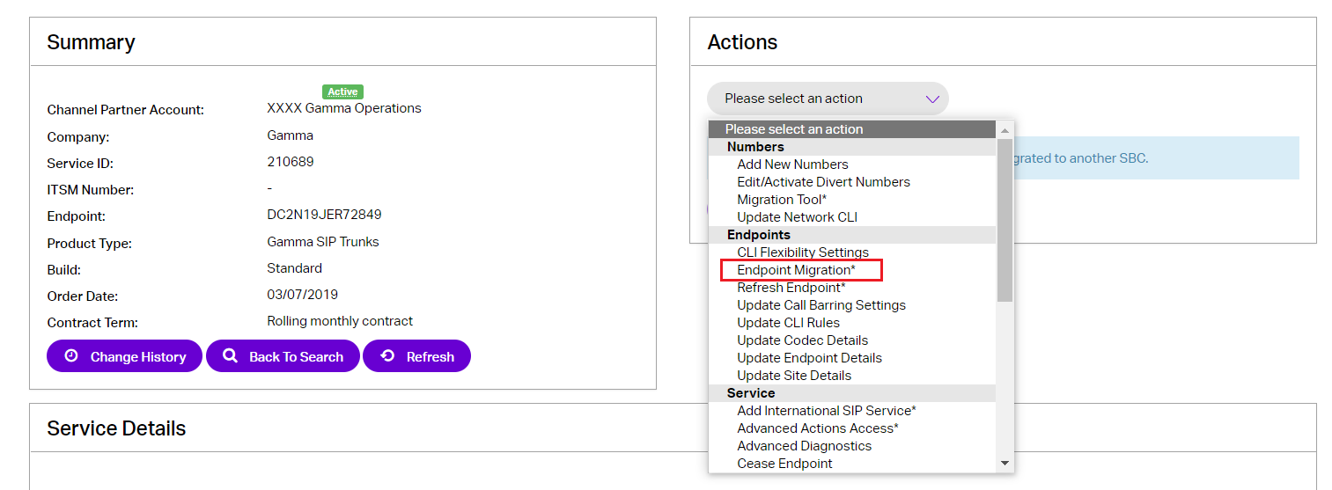Open the Change History view
This screenshot has height=490, width=1332.
coord(124,356)
